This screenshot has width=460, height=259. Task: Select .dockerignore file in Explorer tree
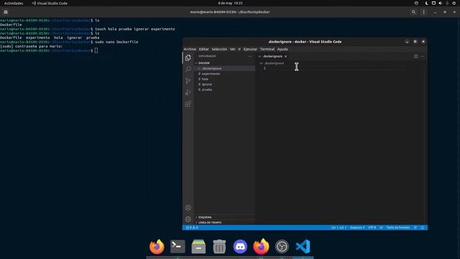(225, 68)
